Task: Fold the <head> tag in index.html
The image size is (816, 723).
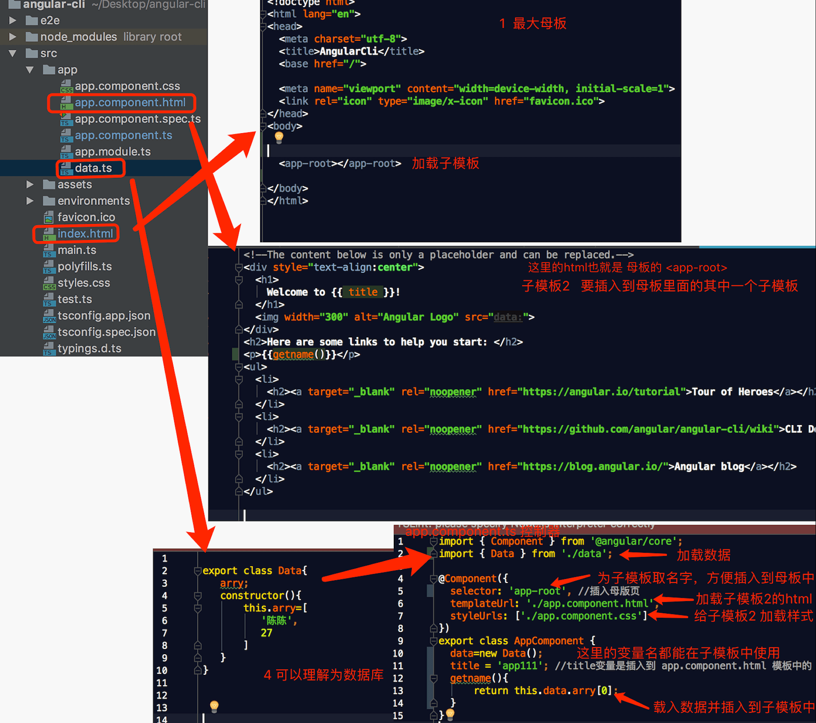Action: [x=264, y=27]
